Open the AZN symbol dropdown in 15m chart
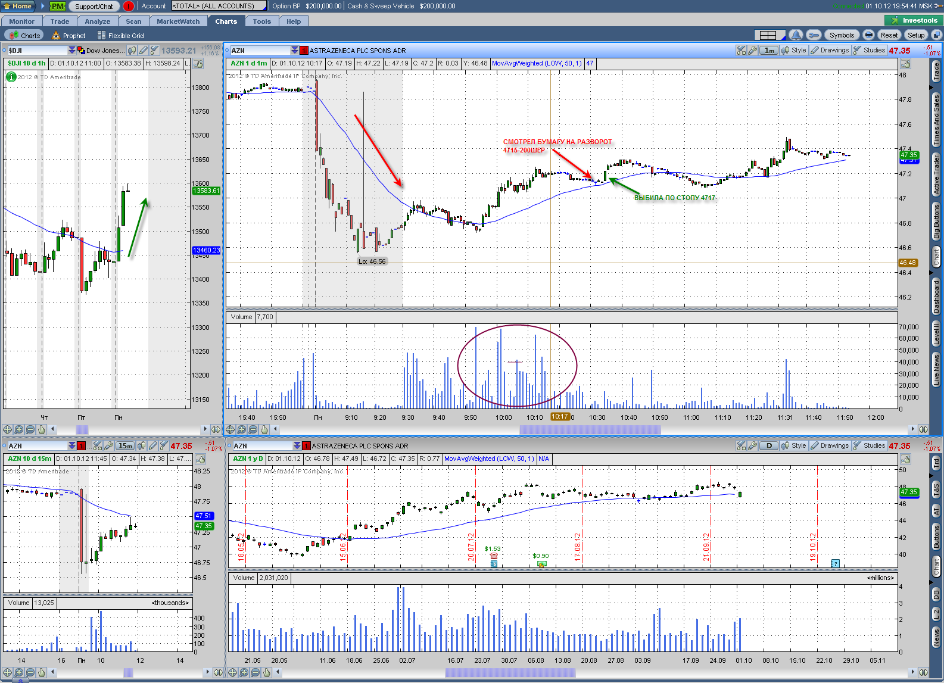 click(72, 446)
